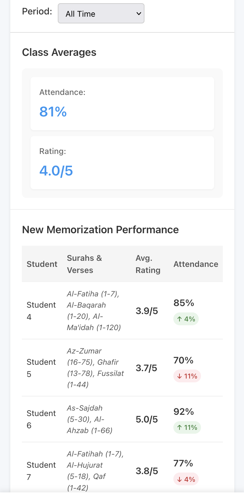Click the Attendance column header

pos(196,264)
